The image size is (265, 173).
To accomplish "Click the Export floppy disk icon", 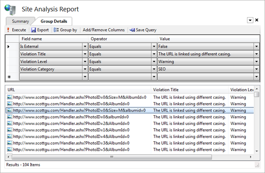I will (34, 30).
